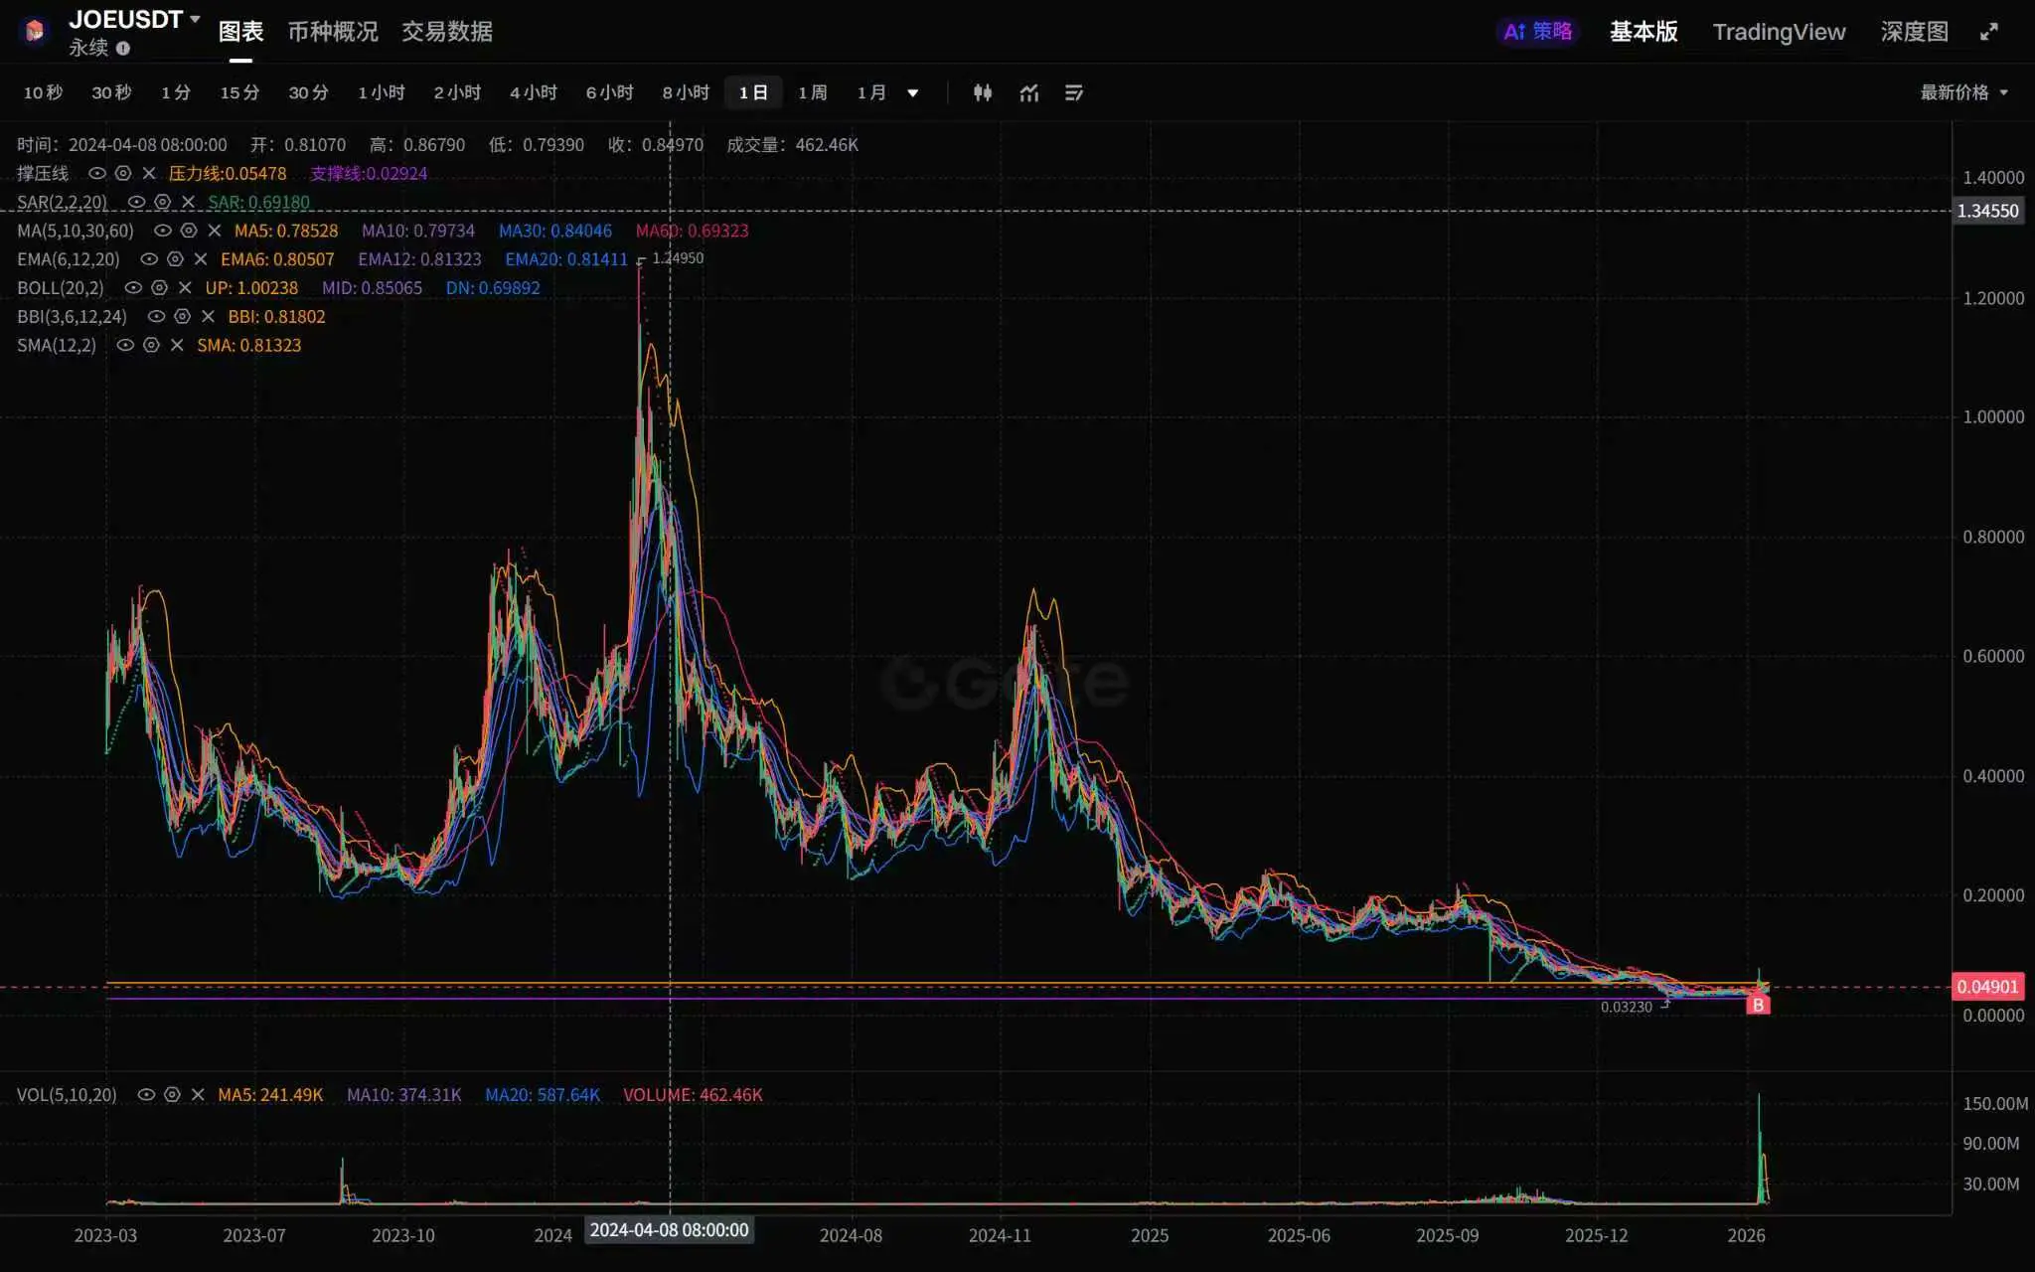Click the drawing/list settings icon in toolbar
2035x1272 pixels.
tap(1074, 92)
